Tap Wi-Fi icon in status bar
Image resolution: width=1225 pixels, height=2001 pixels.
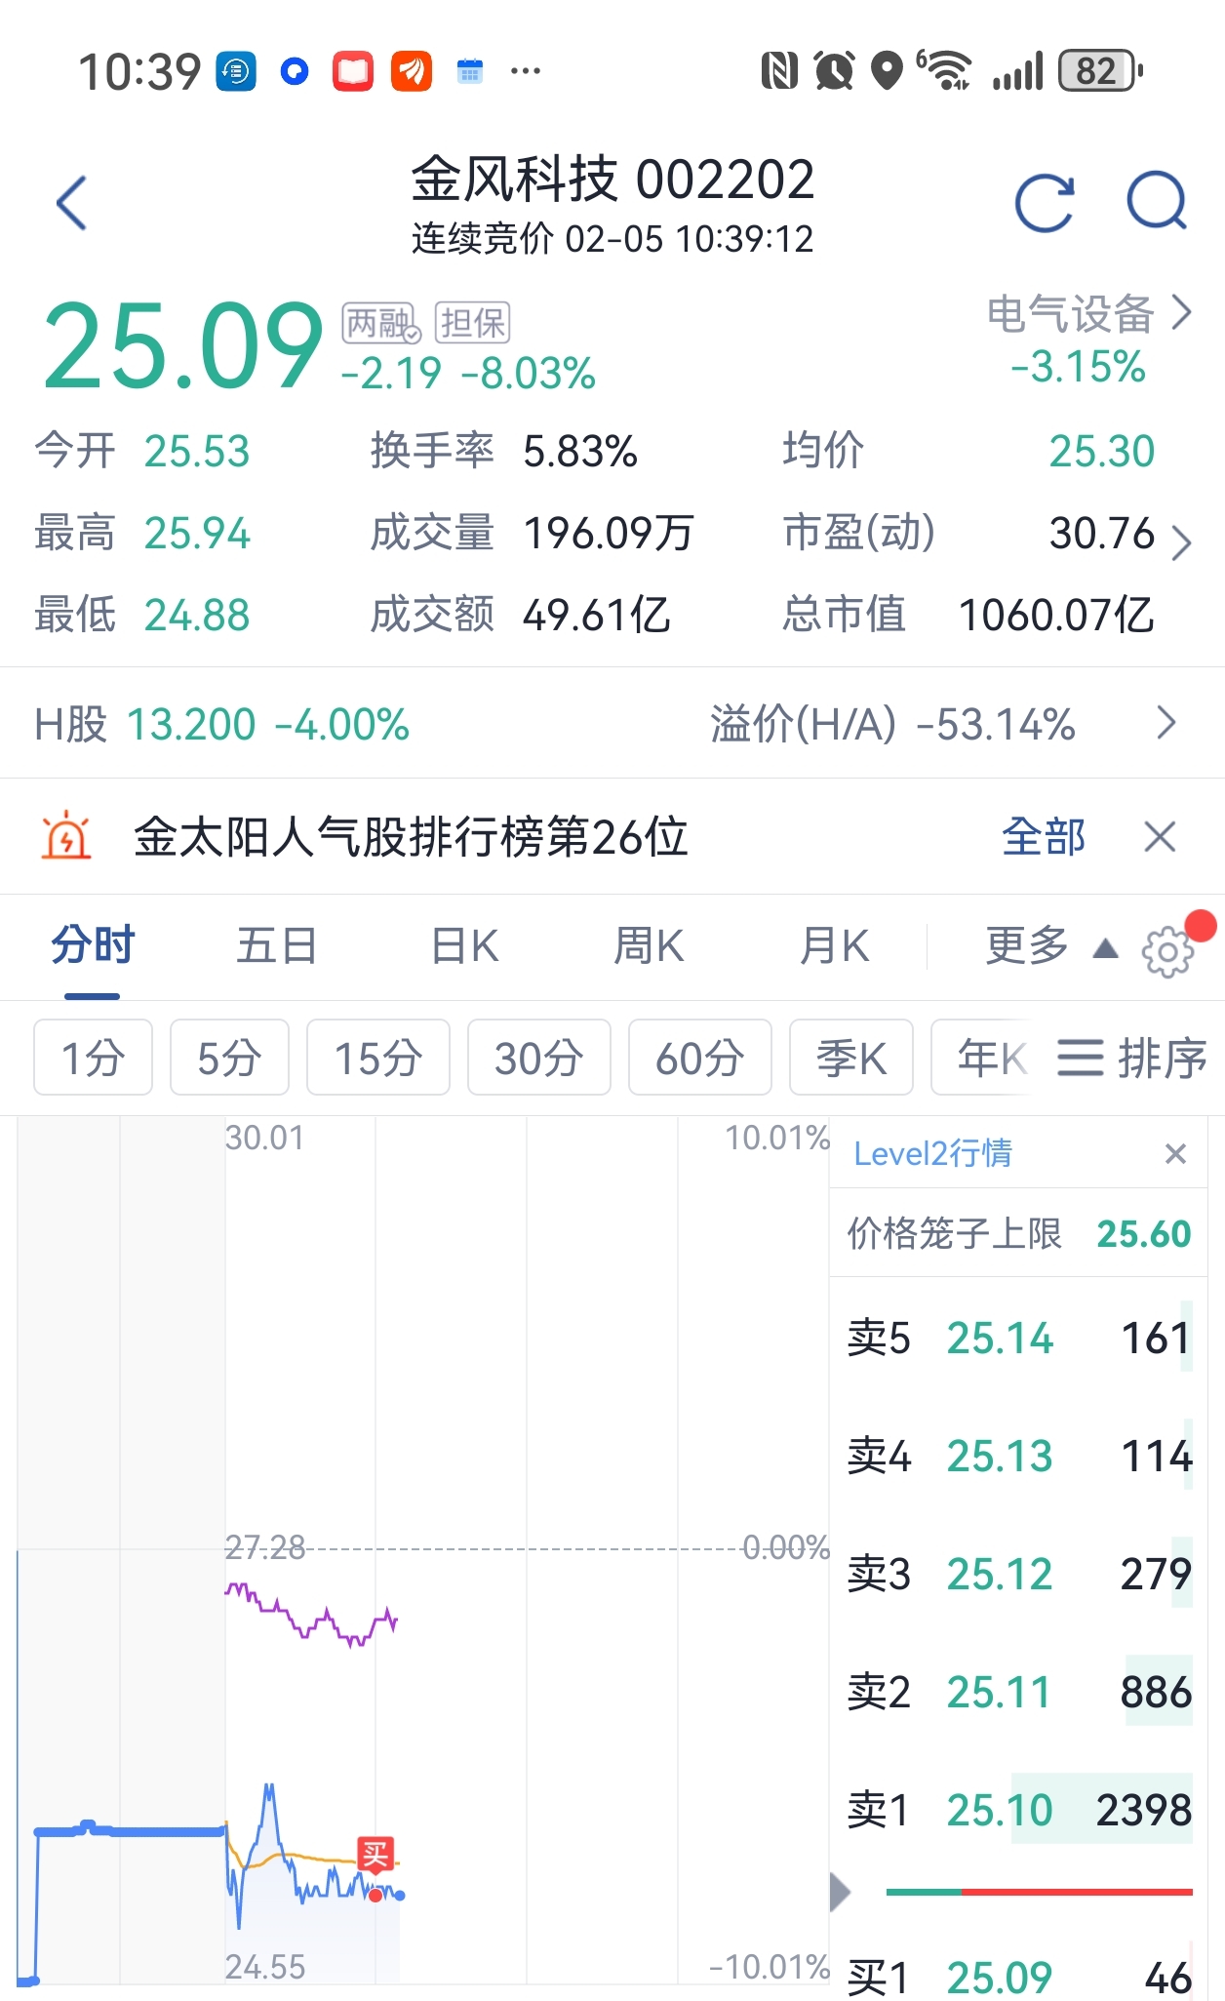pyautogui.click(x=945, y=70)
